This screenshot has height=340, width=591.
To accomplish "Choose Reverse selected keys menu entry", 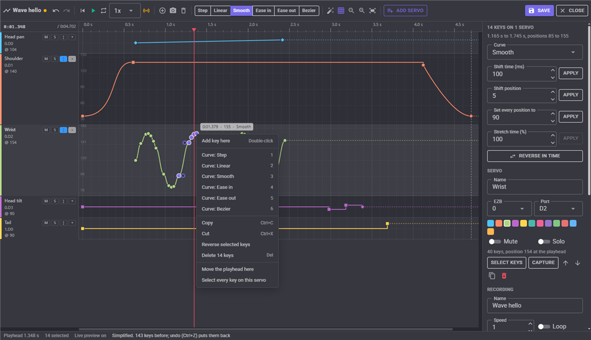I will [x=237, y=245].
